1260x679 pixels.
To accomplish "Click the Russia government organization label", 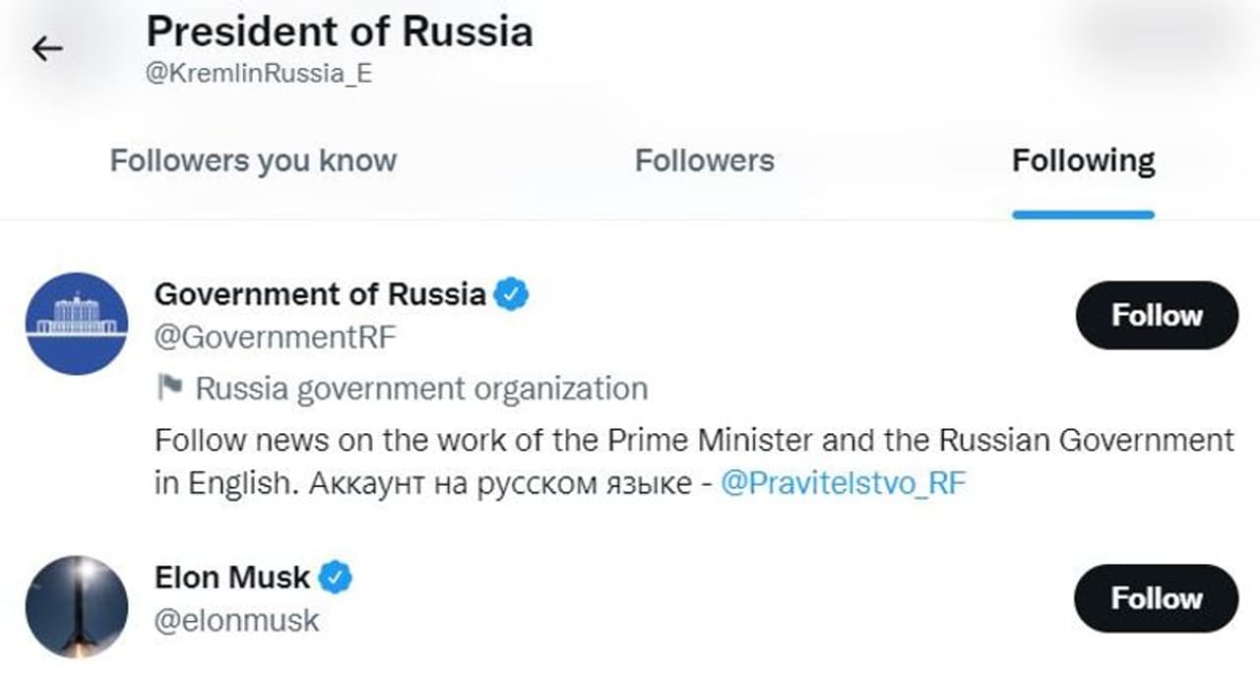I will (x=421, y=389).
